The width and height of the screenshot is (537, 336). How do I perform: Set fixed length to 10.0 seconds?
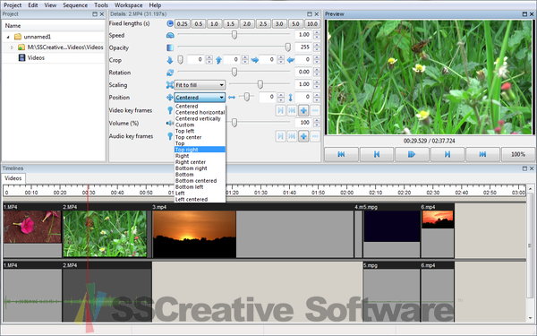[312, 23]
